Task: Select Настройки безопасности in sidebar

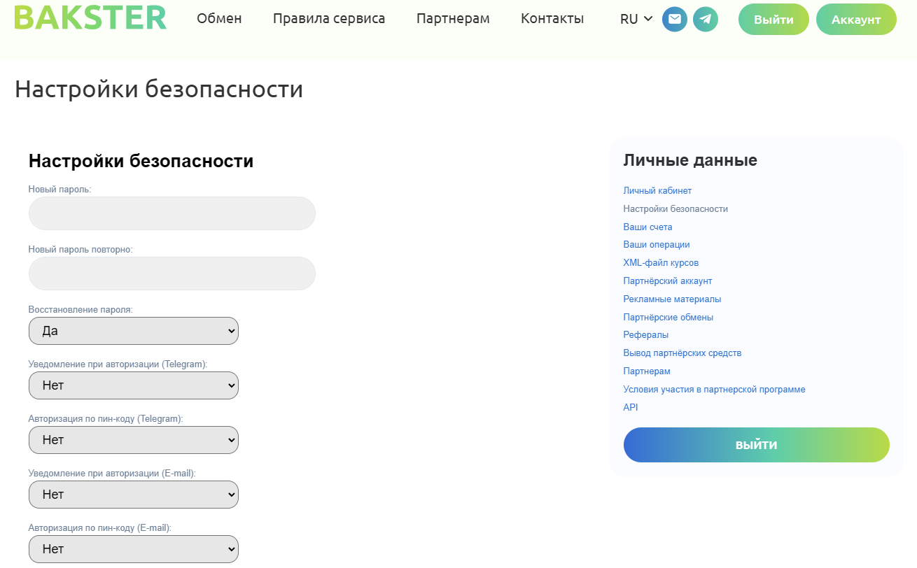Action: click(675, 209)
